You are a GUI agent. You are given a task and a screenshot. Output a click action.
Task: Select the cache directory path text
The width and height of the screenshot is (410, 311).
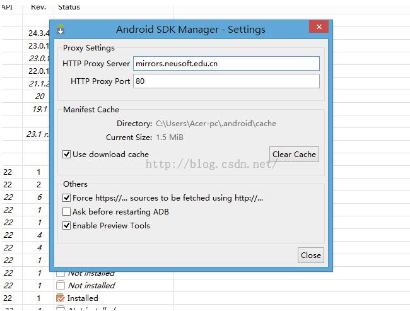[x=216, y=124]
